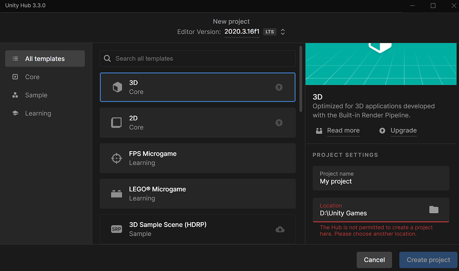Click the SRP badge on 3D Sample Scene
Screen dimensions: 459x271
(x=117, y=229)
